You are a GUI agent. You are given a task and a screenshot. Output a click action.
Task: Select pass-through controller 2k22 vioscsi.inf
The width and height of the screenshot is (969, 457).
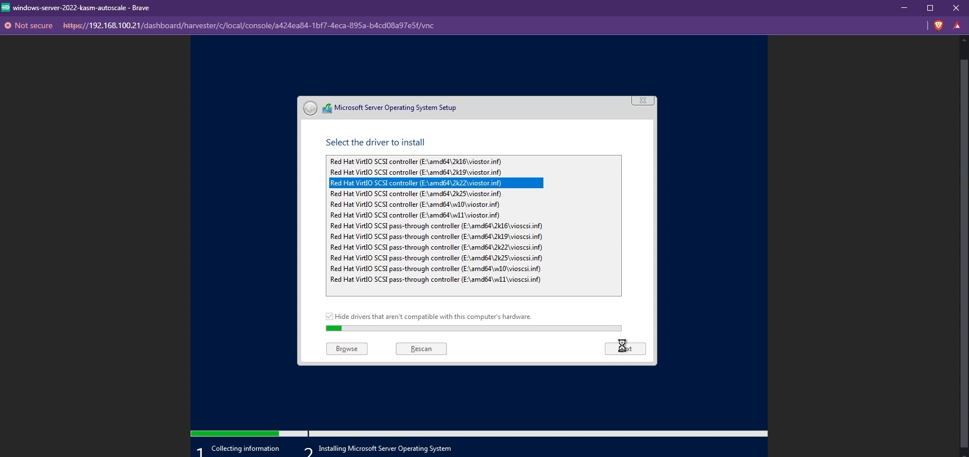coord(436,247)
